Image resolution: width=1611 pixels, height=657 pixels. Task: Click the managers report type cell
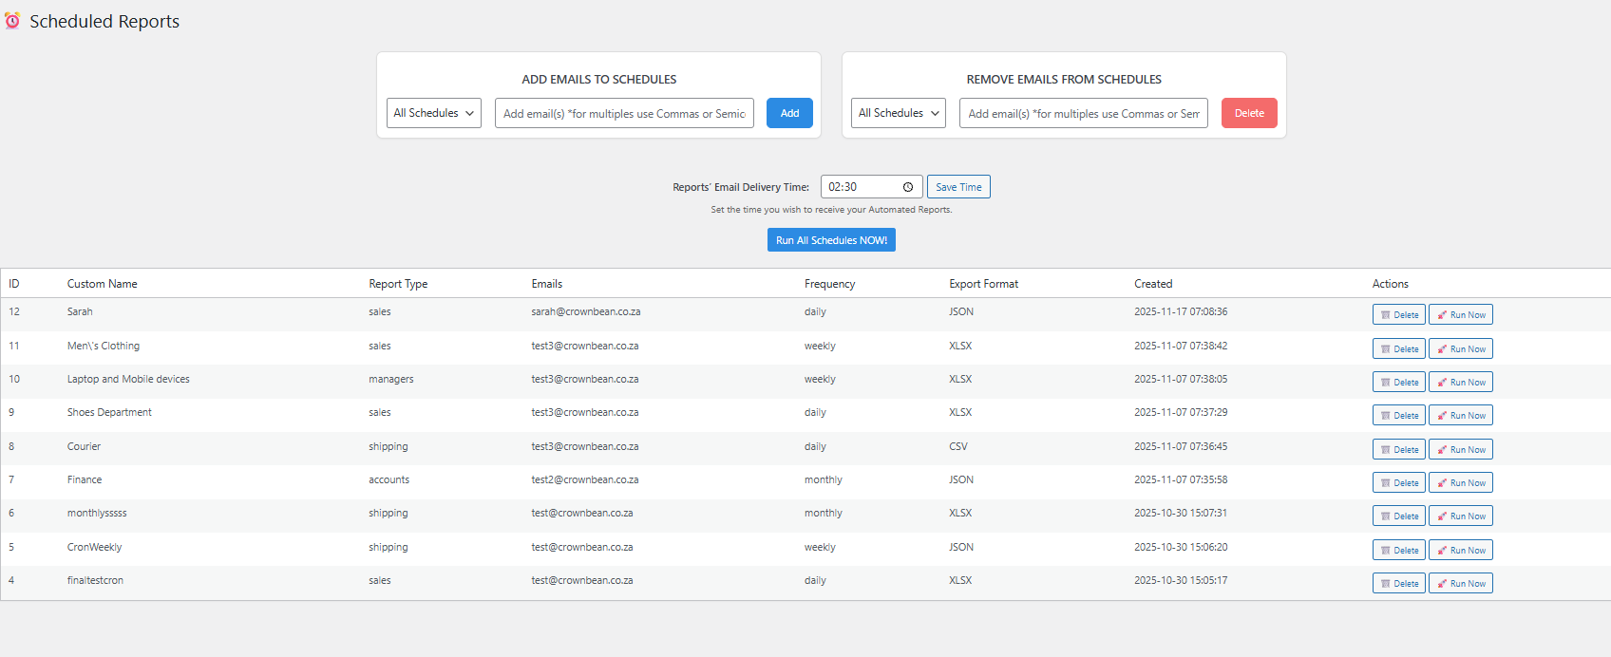tap(391, 379)
